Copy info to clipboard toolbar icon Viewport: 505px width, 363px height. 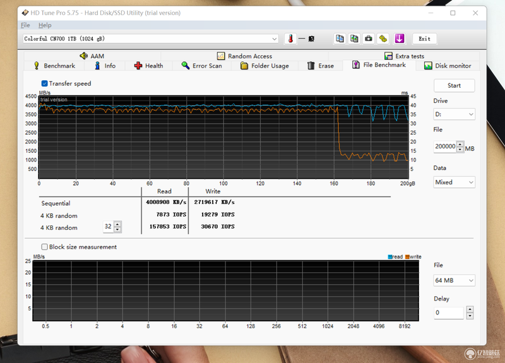coord(340,39)
